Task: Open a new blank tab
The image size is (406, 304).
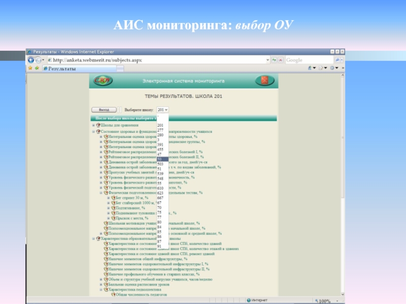Action: [x=120, y=68]
